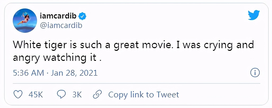Viewport: 272px width, 108px height.
Task: Click the 3K replies count
Action: point(77,94)
